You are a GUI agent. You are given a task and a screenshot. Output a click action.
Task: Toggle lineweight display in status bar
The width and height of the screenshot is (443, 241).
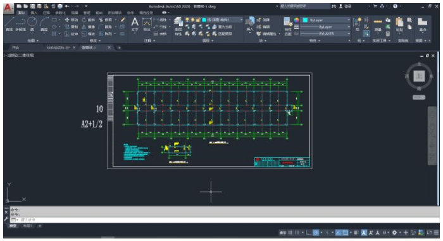click(x=356, y=233)
